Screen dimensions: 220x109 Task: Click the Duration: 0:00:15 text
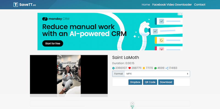(x=123, y=63)
